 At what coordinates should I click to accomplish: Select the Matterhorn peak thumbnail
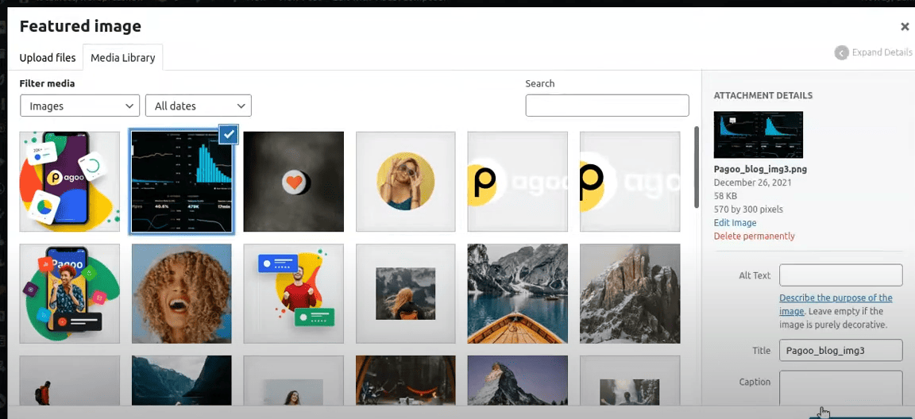pyautogui.click(x=518, y=381)
